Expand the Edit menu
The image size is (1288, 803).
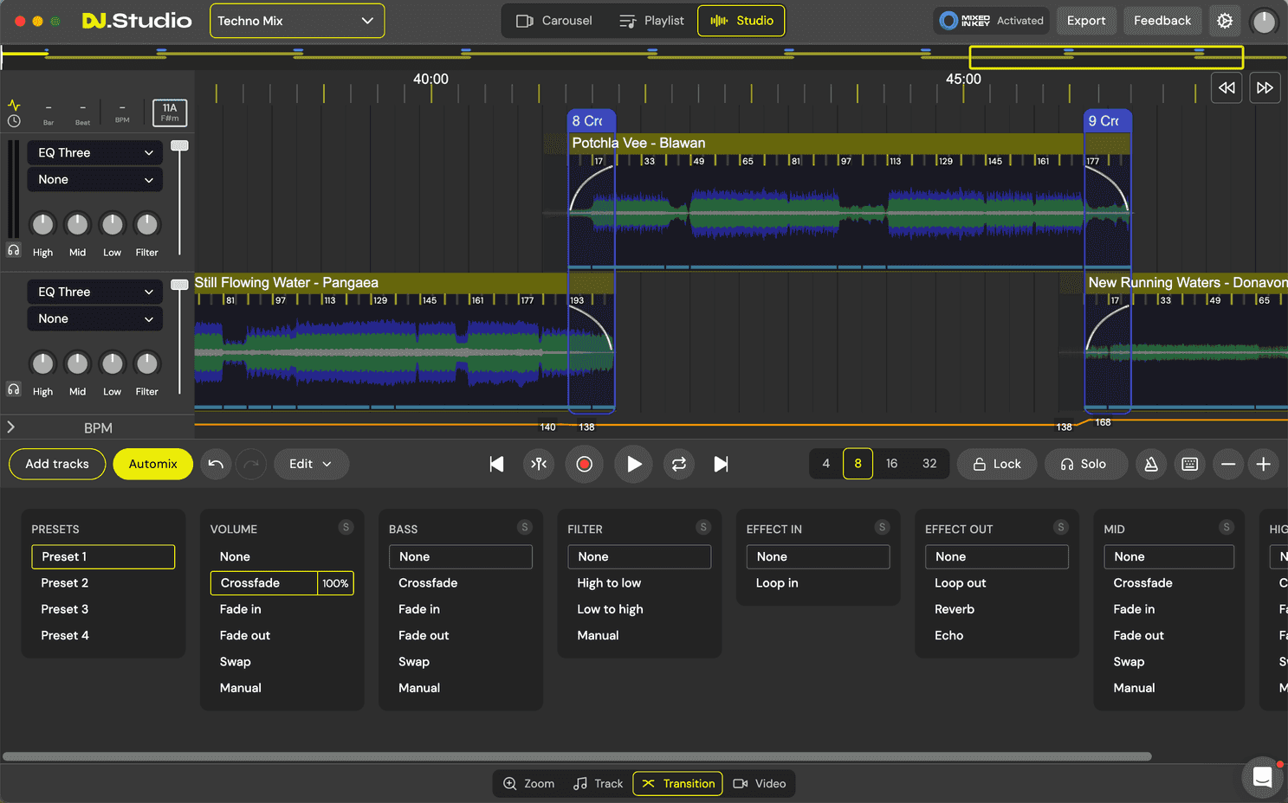point(311,464)
